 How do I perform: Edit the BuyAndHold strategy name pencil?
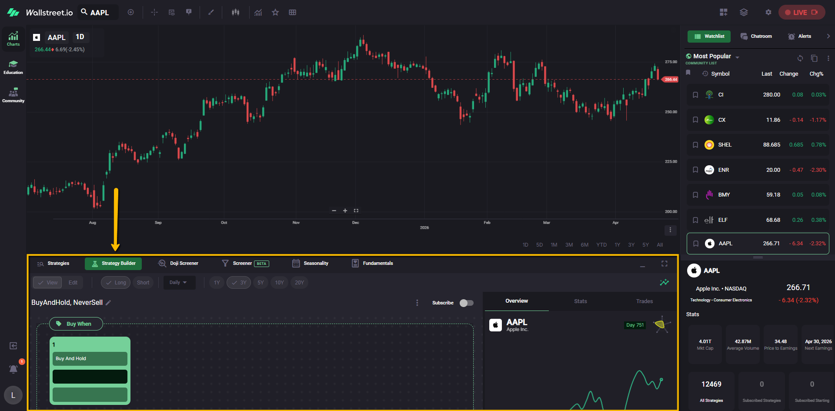tap(109, 303)
